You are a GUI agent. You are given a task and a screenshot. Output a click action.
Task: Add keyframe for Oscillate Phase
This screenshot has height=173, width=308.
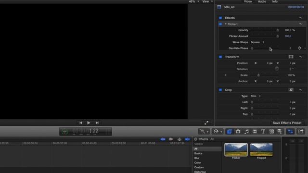click(299, 48)
